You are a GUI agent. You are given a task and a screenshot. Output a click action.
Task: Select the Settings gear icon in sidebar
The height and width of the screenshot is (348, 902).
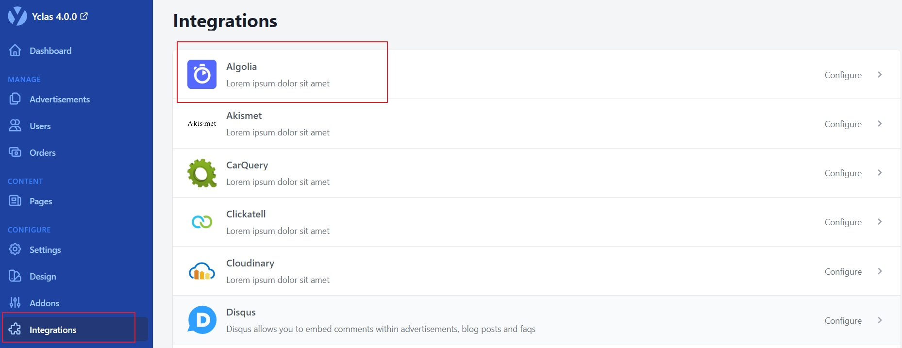(15, 249)
